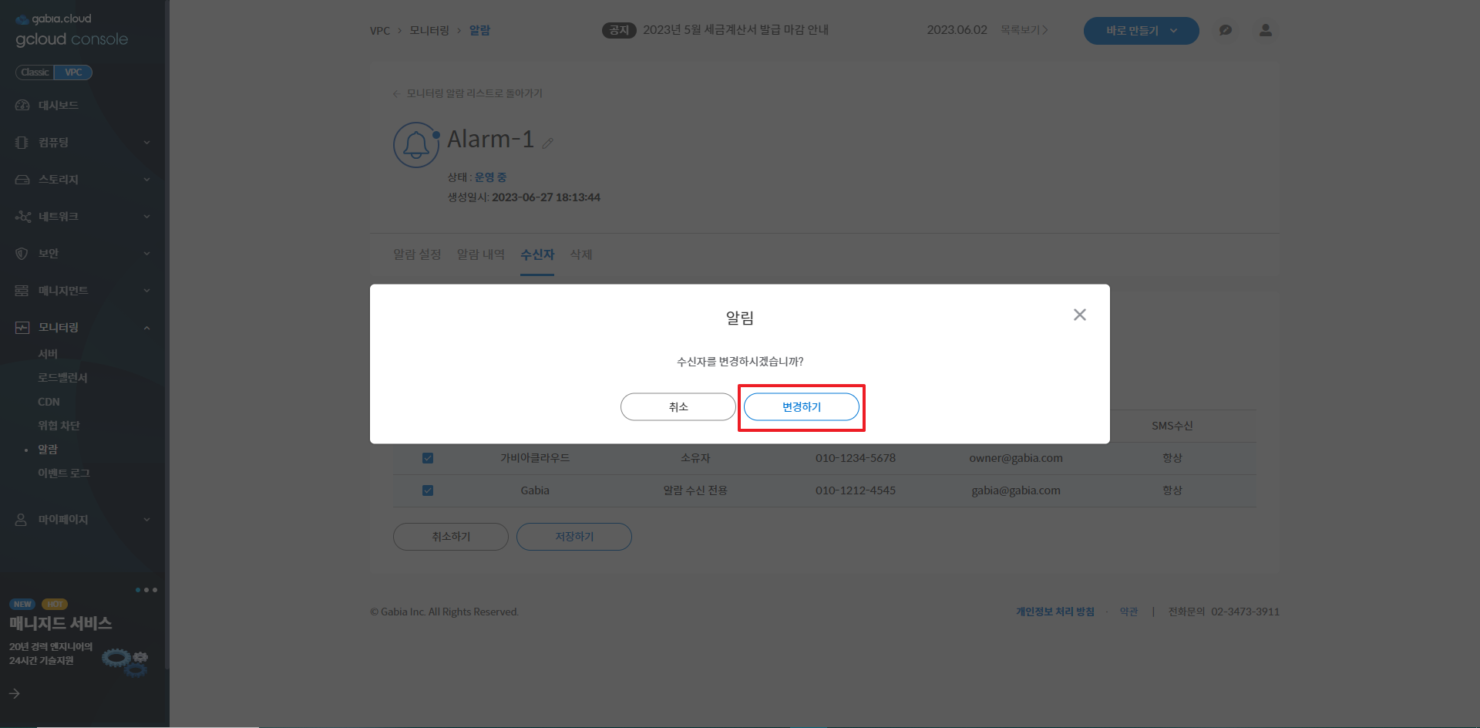Click the 매니지드 서비스 banner title
Image resolution: width=1480 pixels, height=728 pixels.
pyautogui.click(x=61, y=623)
